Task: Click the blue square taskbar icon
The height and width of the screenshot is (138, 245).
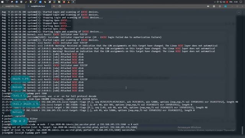Action: (x=40, y=2)
